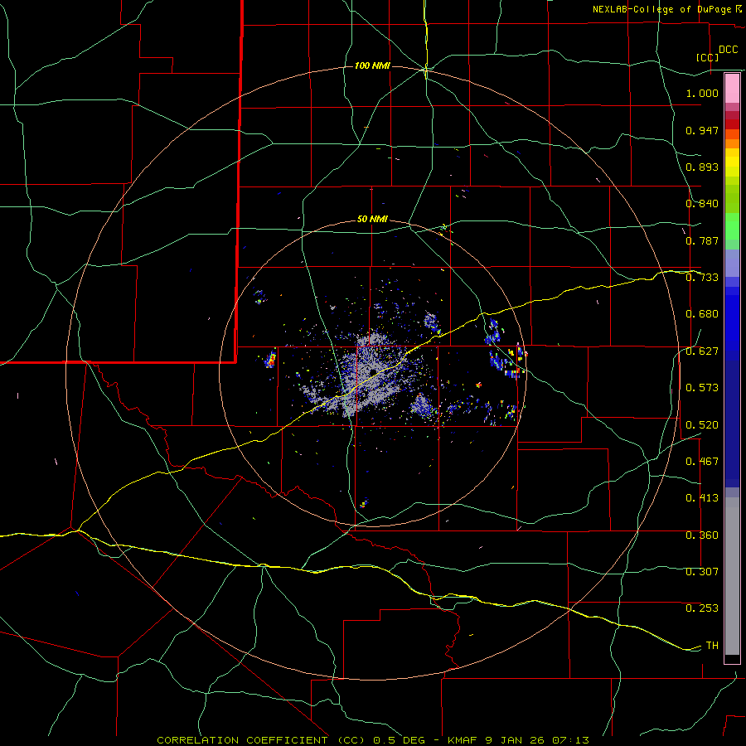Pick the pink color band in the legend
Screen dimensions: 746x746
732,89
